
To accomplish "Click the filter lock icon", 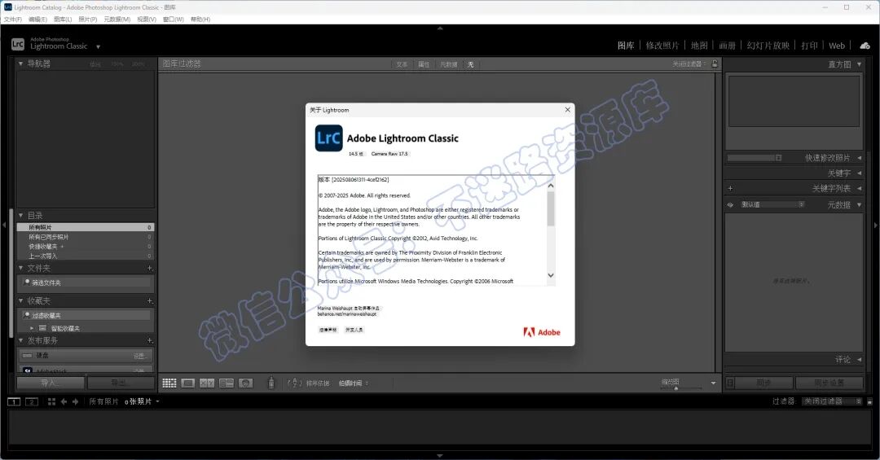I will tap(715, 64).
